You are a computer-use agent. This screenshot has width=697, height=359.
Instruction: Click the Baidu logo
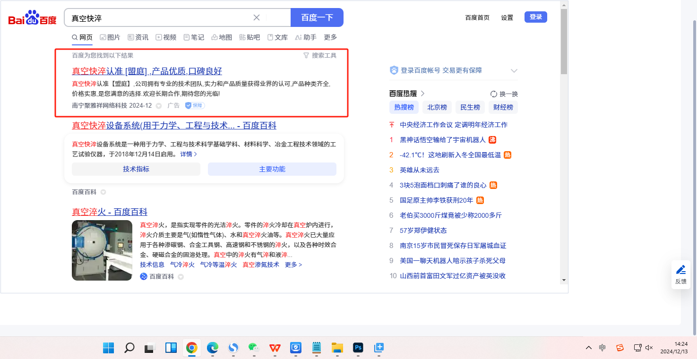tap(32, 18)
